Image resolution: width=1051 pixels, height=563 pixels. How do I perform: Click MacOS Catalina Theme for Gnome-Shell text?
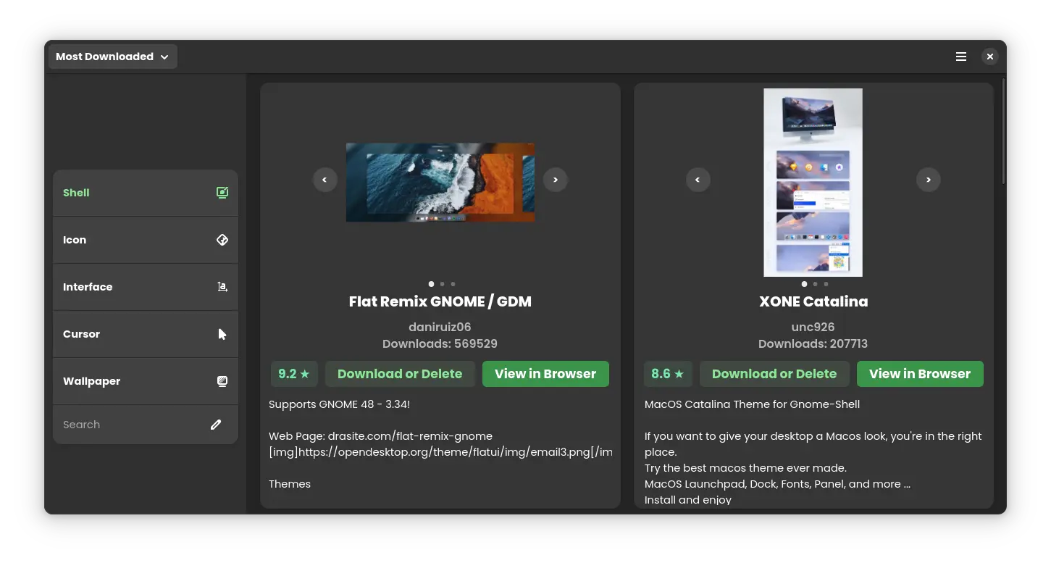tap(753, 404)
